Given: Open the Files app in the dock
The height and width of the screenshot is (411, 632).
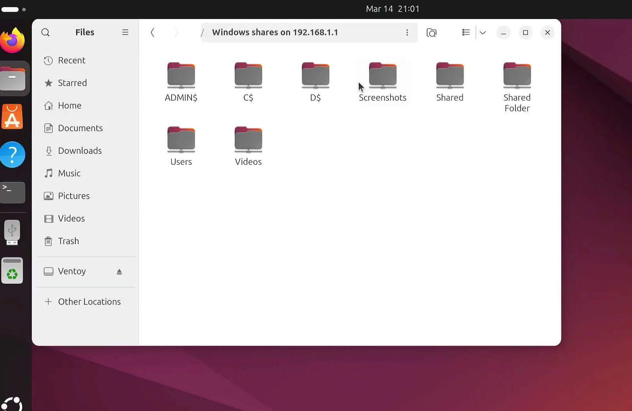Looking at the screenshot, I should click(x=12, y=78).
